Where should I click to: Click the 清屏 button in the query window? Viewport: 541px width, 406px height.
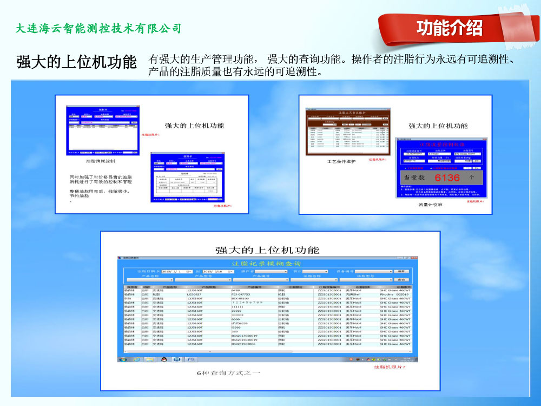(401, 271)
